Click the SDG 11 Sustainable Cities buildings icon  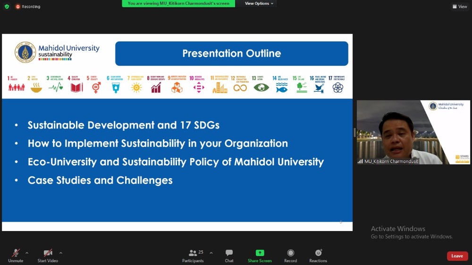pyautogui.click(x=220, y=88)
